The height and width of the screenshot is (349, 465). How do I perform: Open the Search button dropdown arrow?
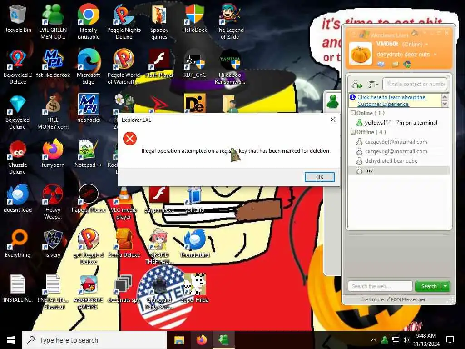tap(446, 286)
